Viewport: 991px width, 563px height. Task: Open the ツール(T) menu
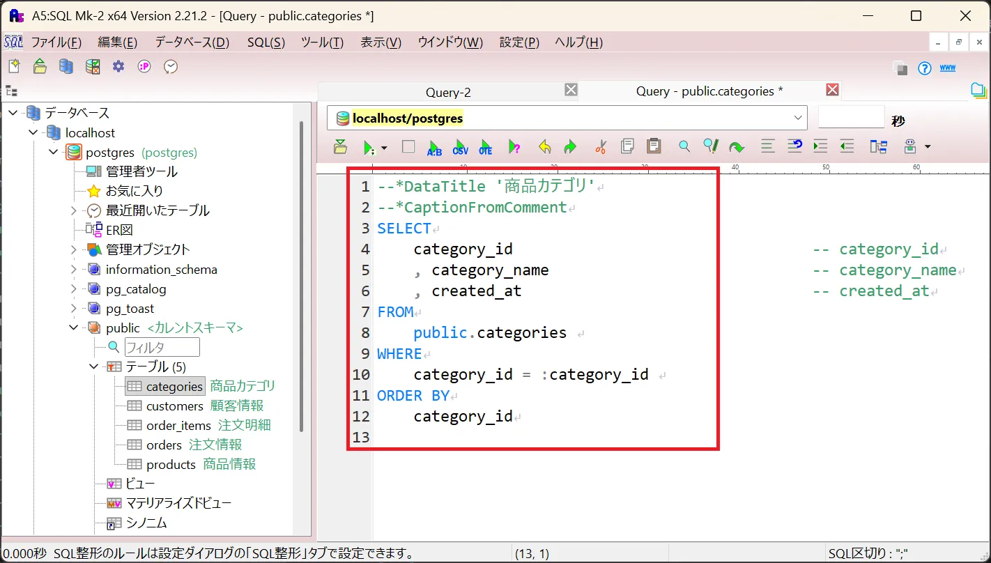pyautogui.click(x=322, y=43)
